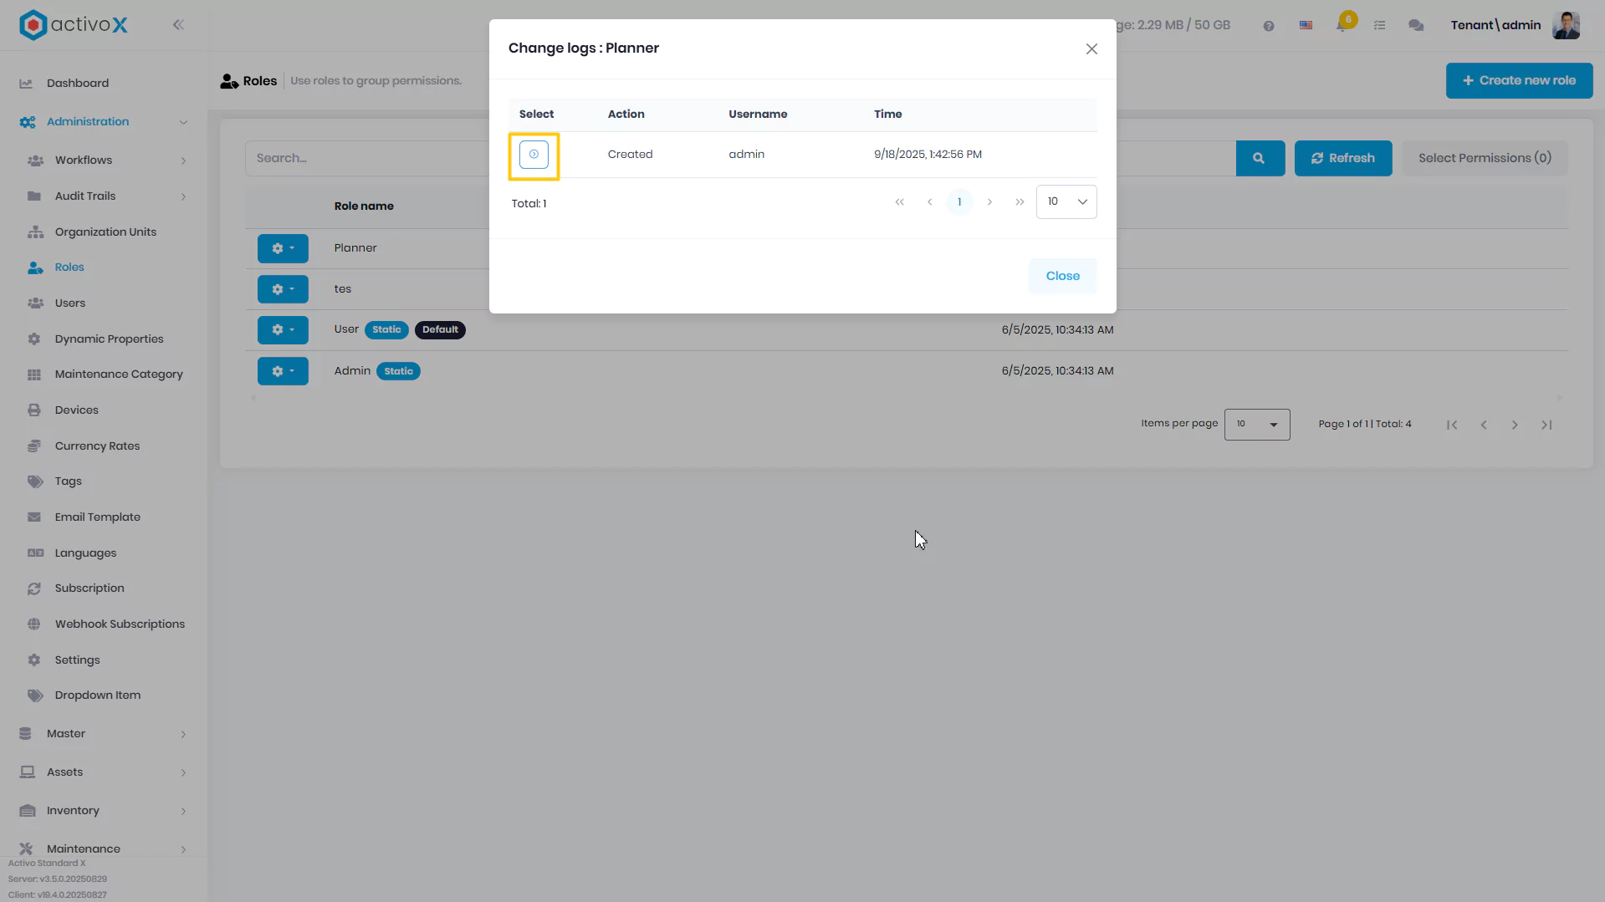Go to next page in change logs
1605x902 pixels.
pos(989,202)
